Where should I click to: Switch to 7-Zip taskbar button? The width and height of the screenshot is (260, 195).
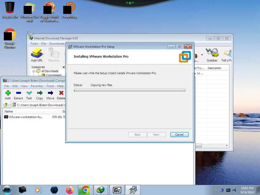[117, 190]
